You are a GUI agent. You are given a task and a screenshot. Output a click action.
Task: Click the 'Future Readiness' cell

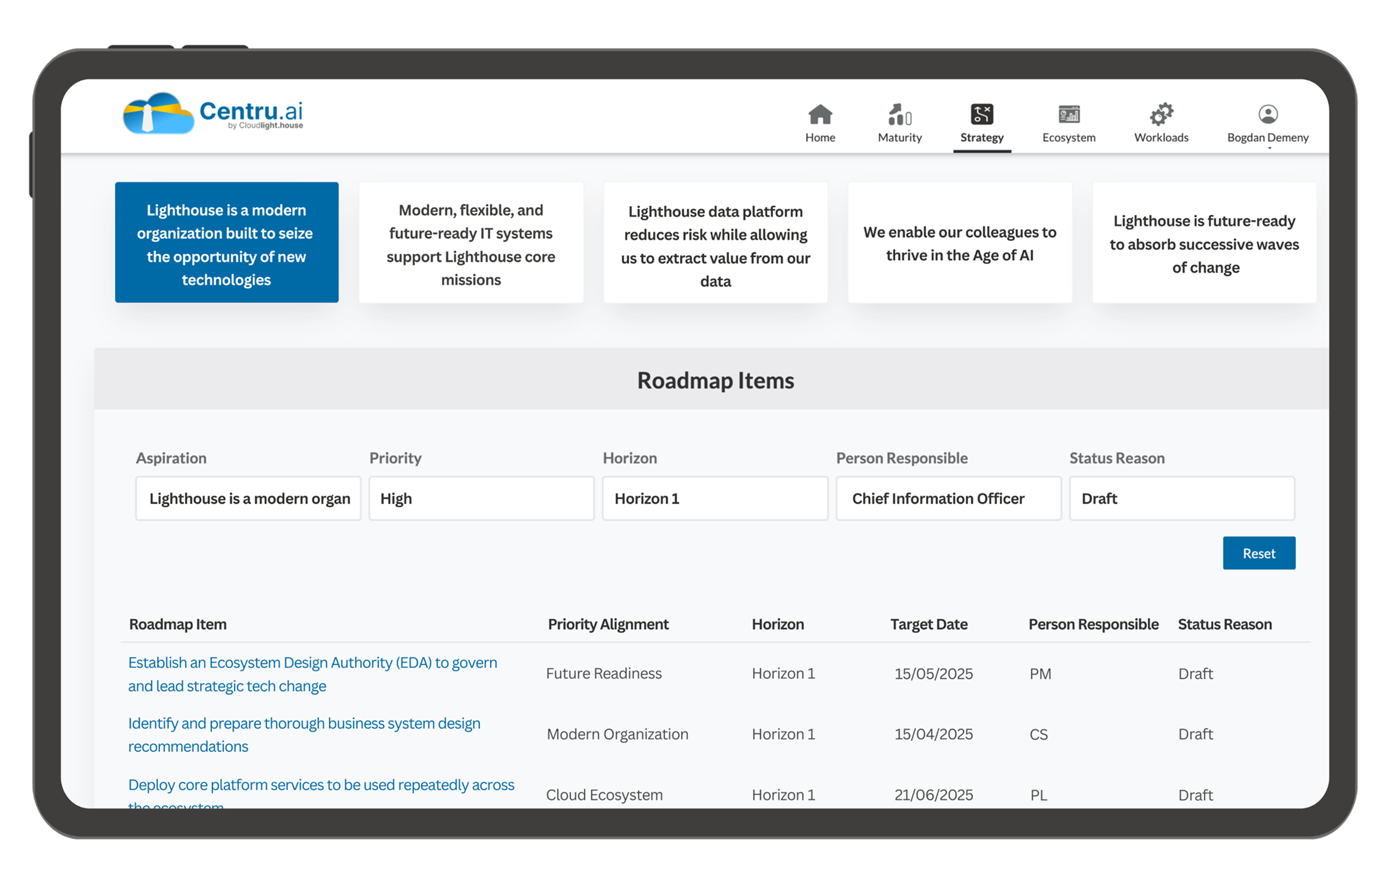point(604,674)
